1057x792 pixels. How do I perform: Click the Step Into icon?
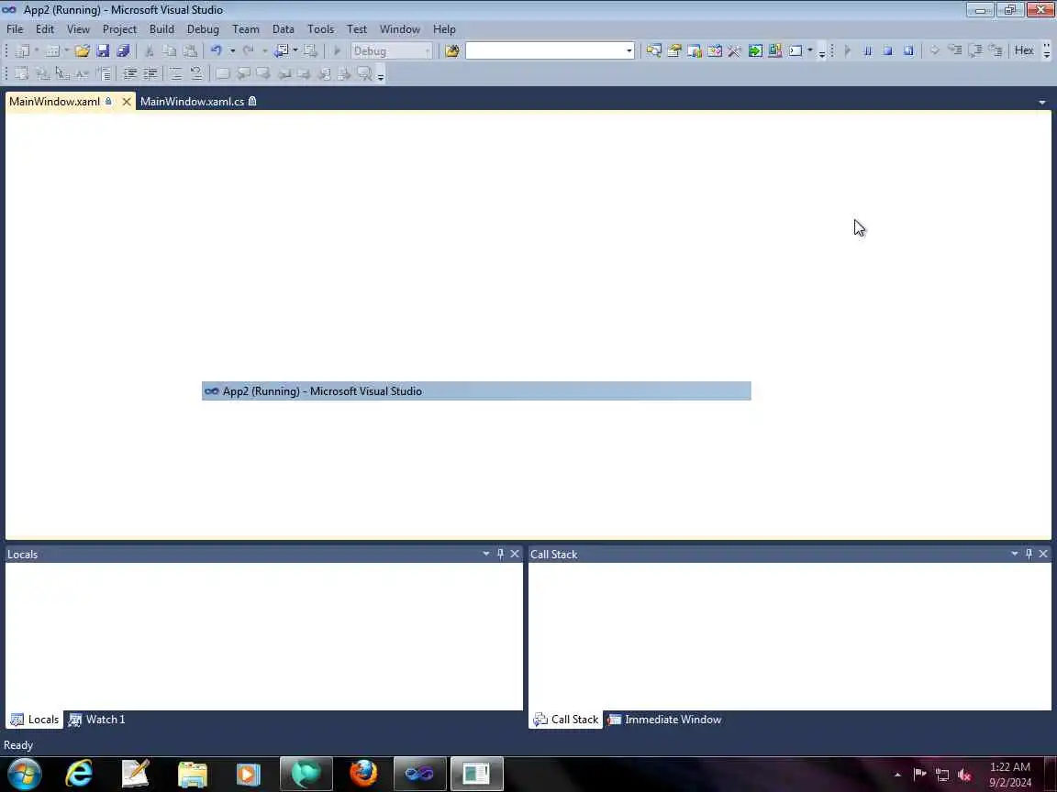coord(954,50)
